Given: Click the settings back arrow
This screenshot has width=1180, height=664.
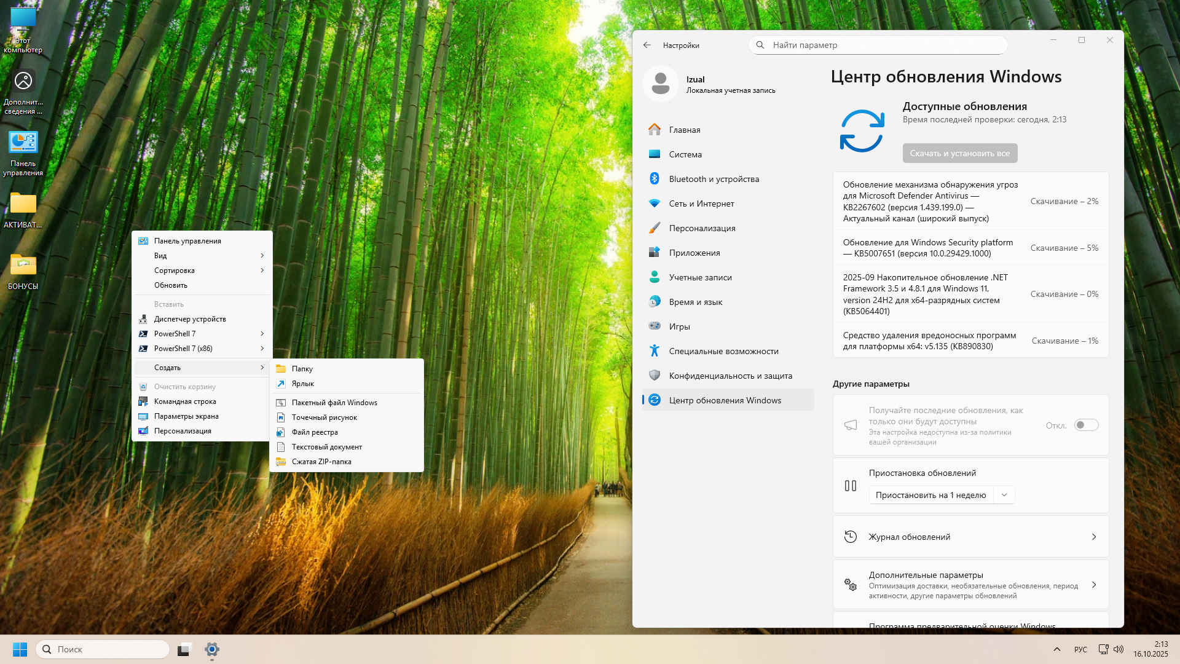Looking at the screenshot, I should [x=647, y=45].
